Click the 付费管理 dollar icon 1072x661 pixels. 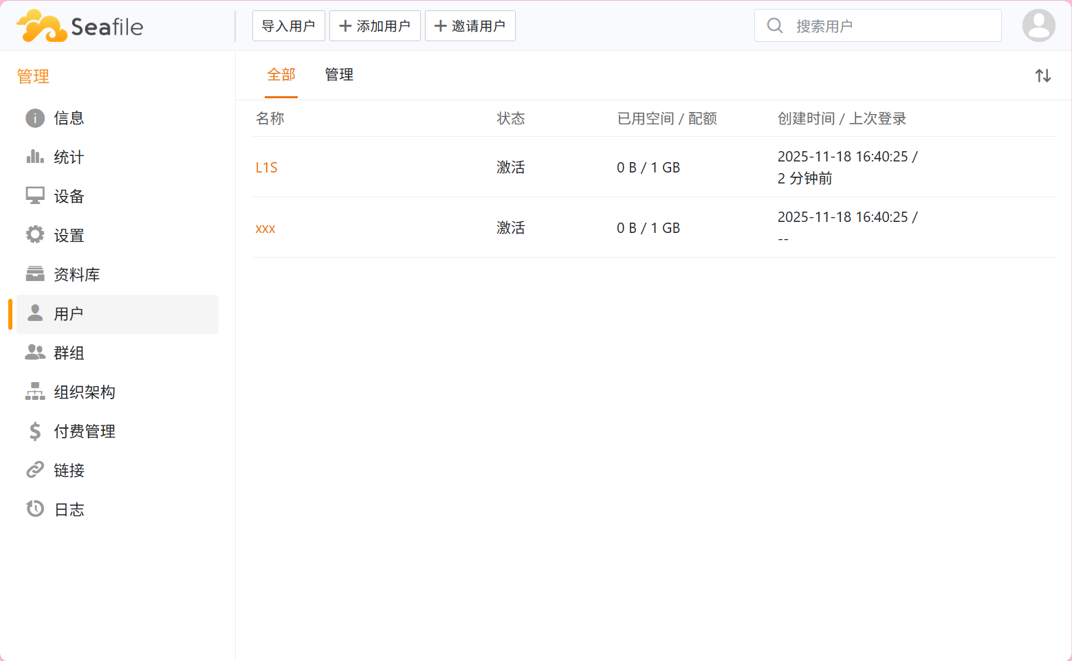[x=35, y=431]
